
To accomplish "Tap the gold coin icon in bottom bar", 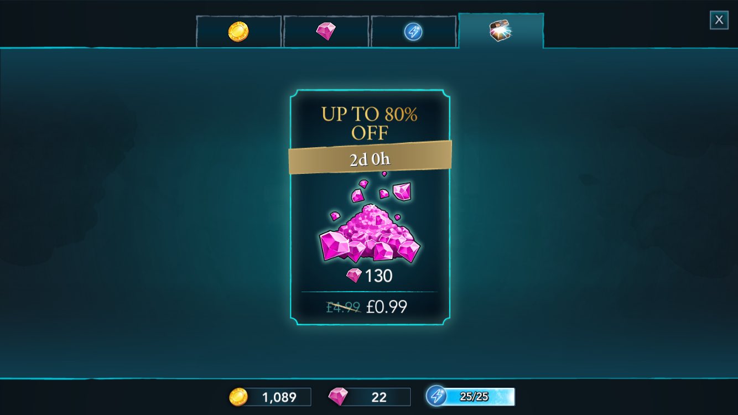I will point(238,397).
